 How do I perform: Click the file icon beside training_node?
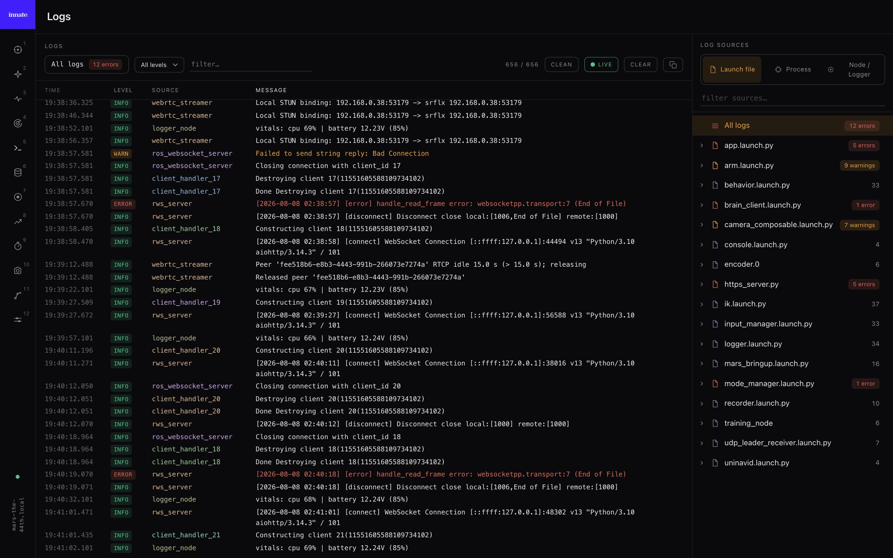click(x=715, y=423)
